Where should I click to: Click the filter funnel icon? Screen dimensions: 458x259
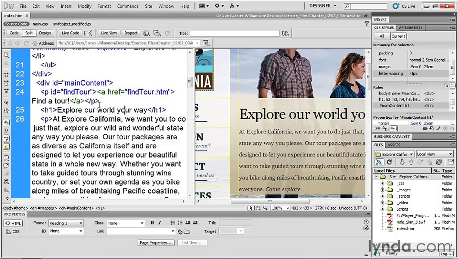click(x=367, y=24)
